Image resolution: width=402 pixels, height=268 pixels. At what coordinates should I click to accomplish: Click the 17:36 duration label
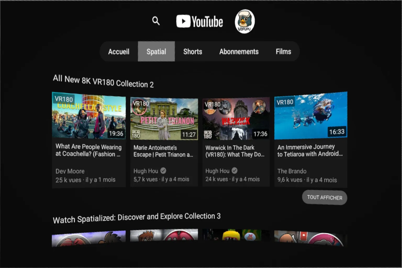[x=260, y=134]
